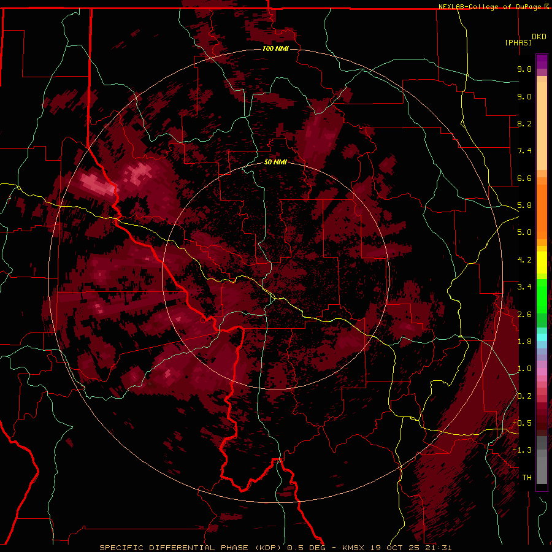552x552 pixels.
Task: Click the 8.2 scale value
Action: coord(524,123)
